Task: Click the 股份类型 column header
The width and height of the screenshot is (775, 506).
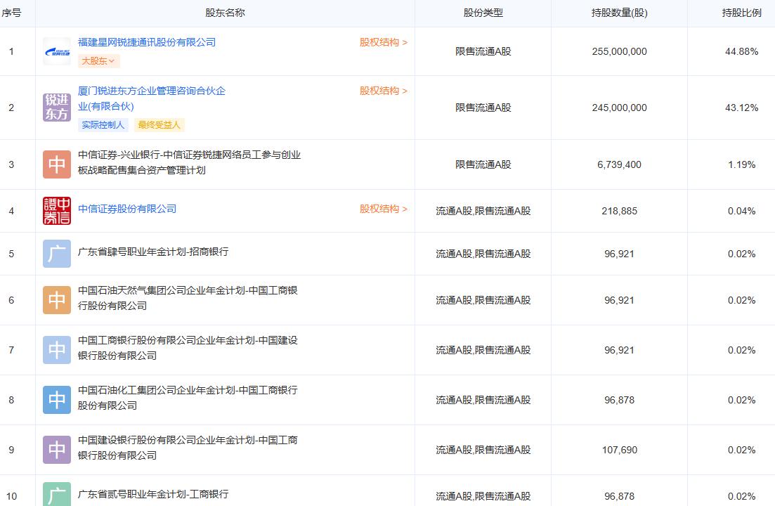Action: coord(483,13)
